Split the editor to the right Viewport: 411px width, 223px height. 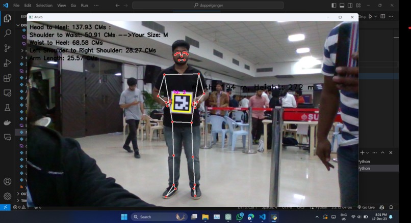pos(383,16)
